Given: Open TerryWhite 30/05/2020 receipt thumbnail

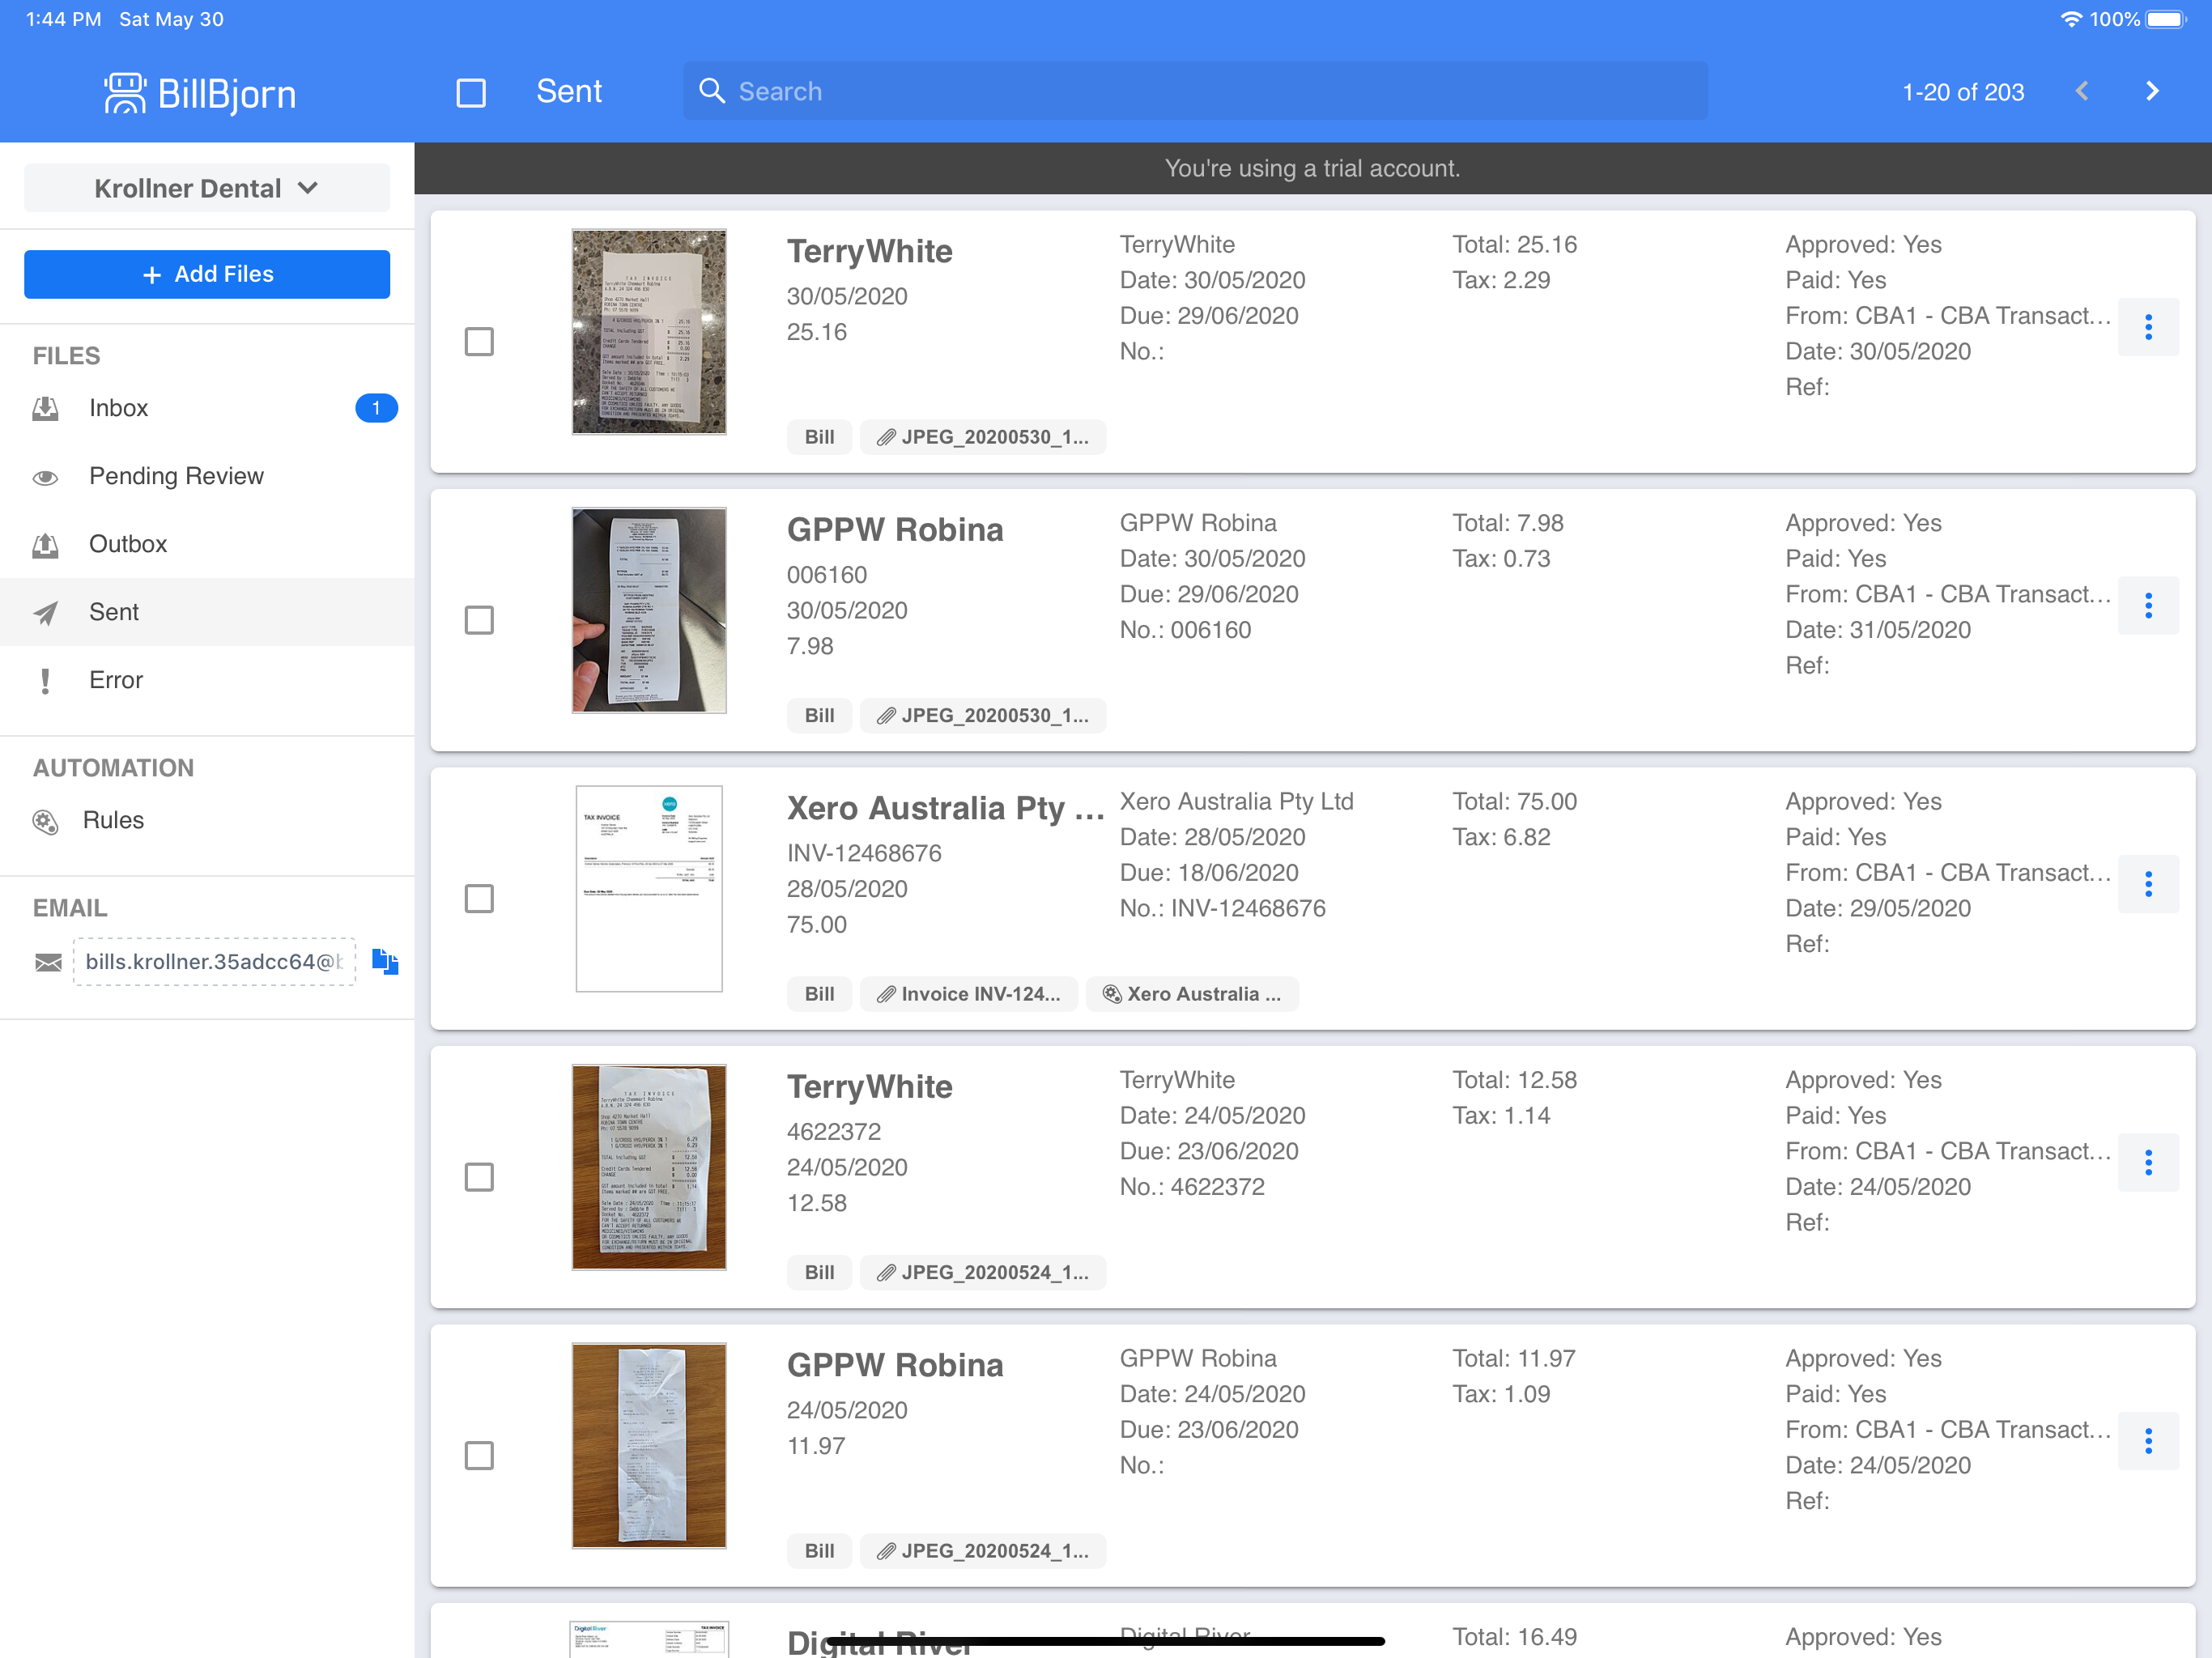Looking at the screenshot, I should click(649, 332).
